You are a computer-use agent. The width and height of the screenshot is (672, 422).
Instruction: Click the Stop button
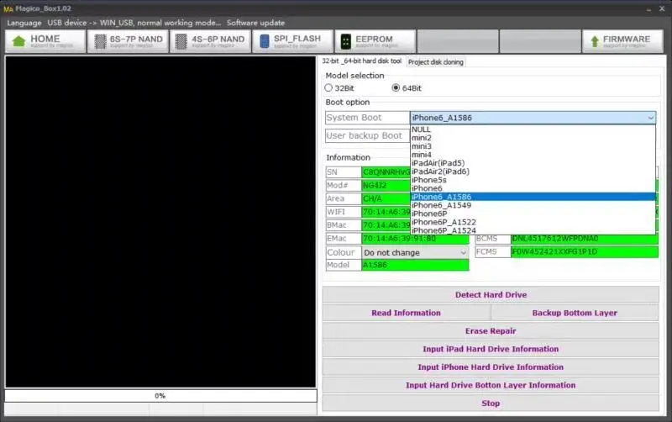[491, 404]
